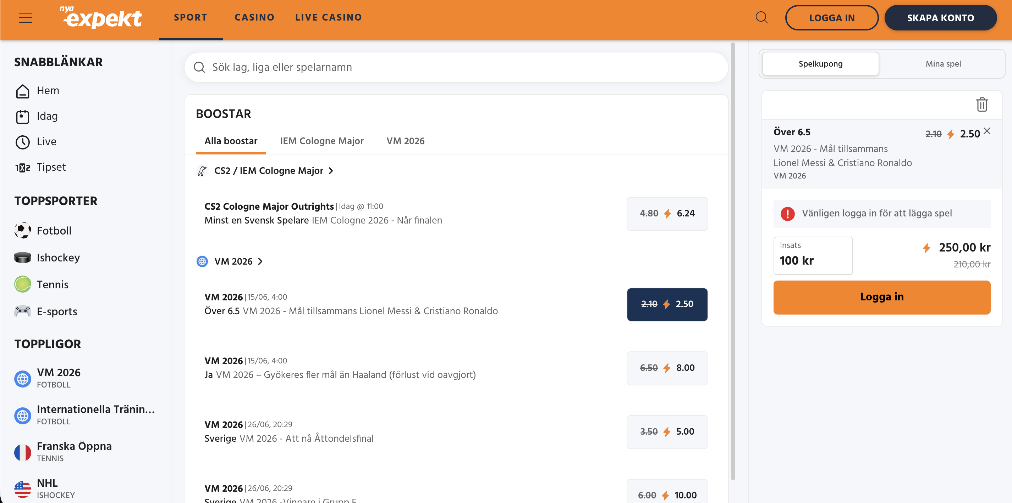Open the Live link

click(46, 142)
